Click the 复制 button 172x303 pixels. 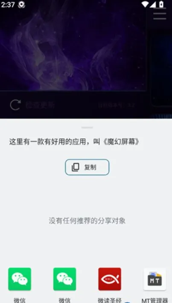point(87,167)
